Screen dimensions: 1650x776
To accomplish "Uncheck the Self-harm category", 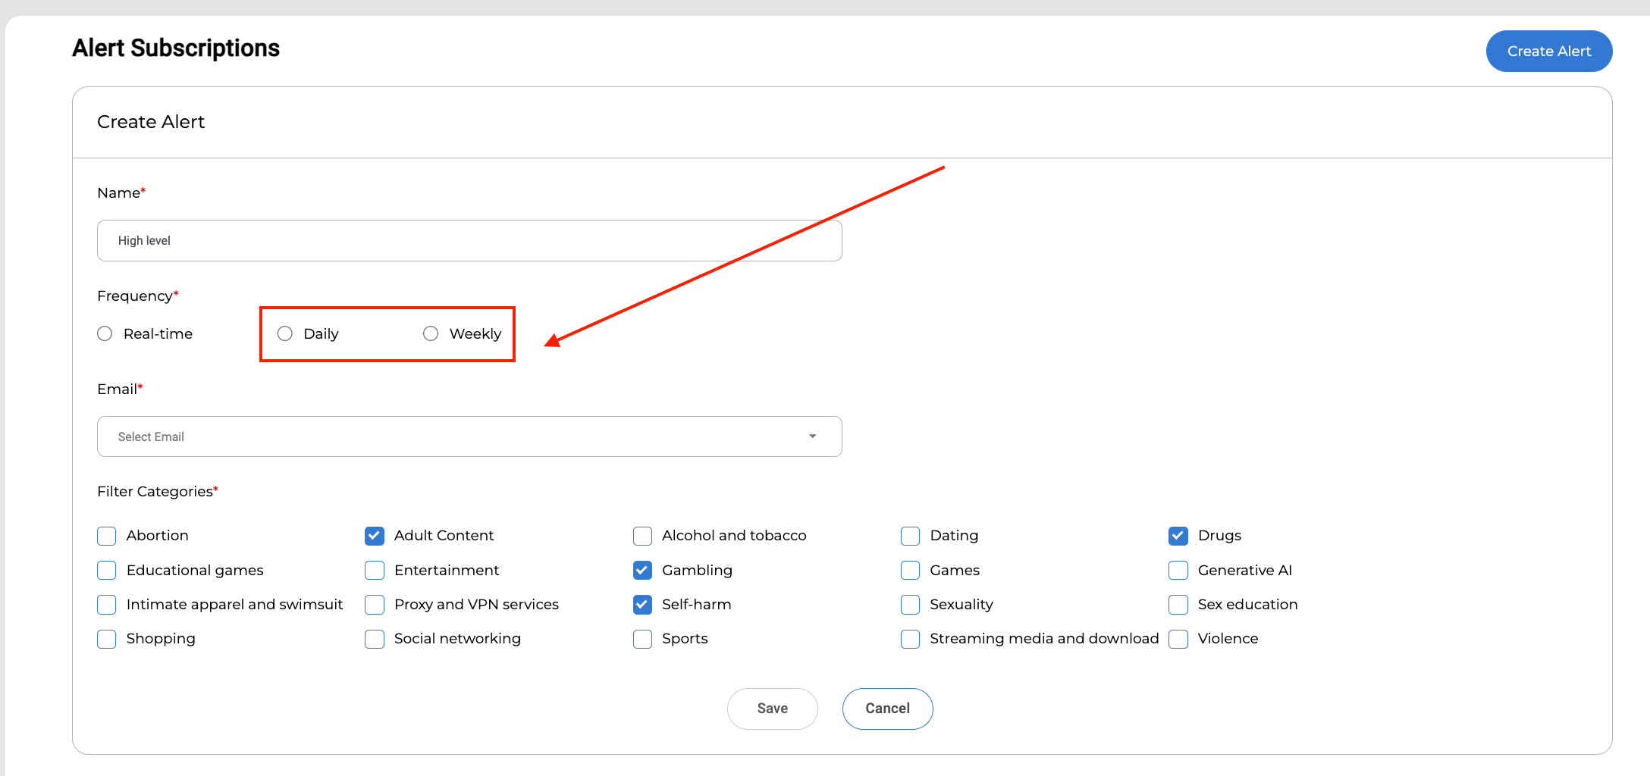I will tap(642, 605).
